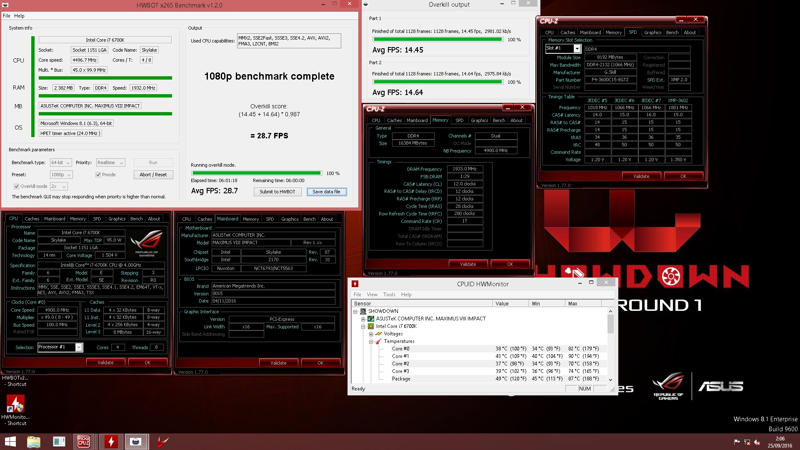Click the network status tray icon
Viewport: 800px width, 450px height.
point(747,442)
